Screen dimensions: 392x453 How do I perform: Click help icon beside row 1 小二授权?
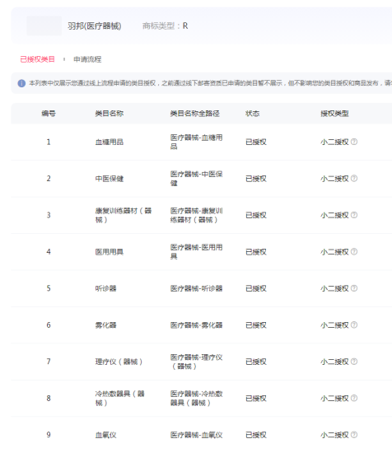[354, 142]
